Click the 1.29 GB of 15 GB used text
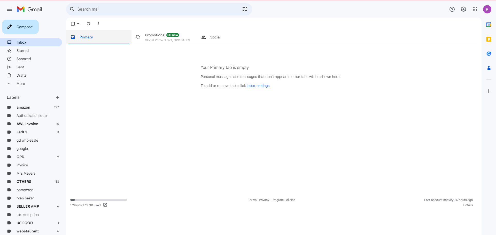 85,205
